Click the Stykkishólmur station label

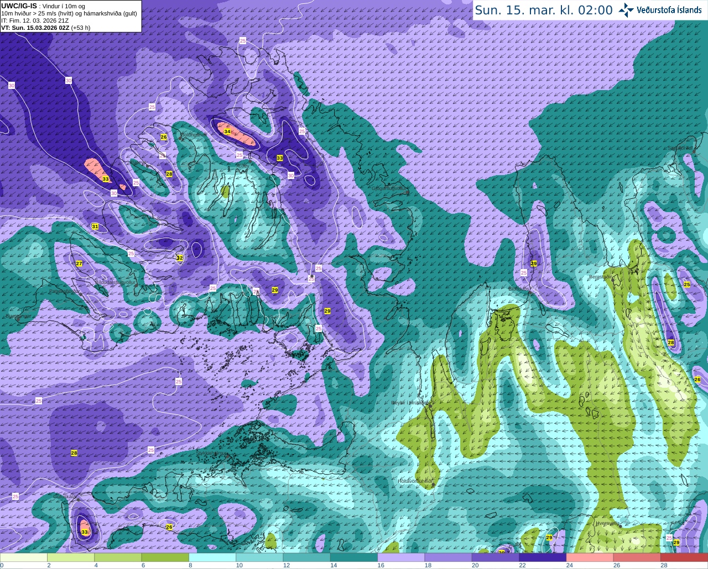[212, 453]
